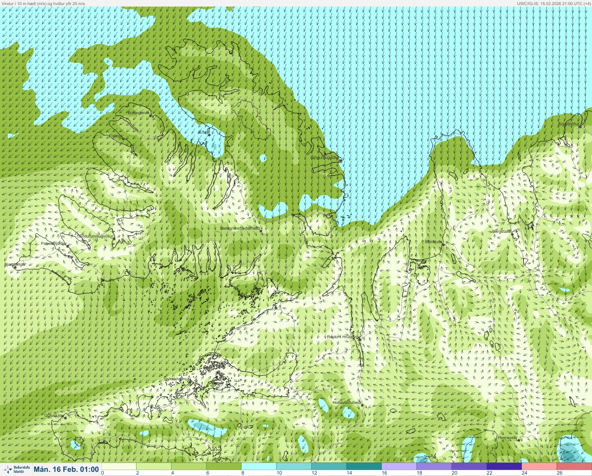Click the UWC/IG-IS model run timestamp
Screen dimensions: 592x476
pos(554,3)
